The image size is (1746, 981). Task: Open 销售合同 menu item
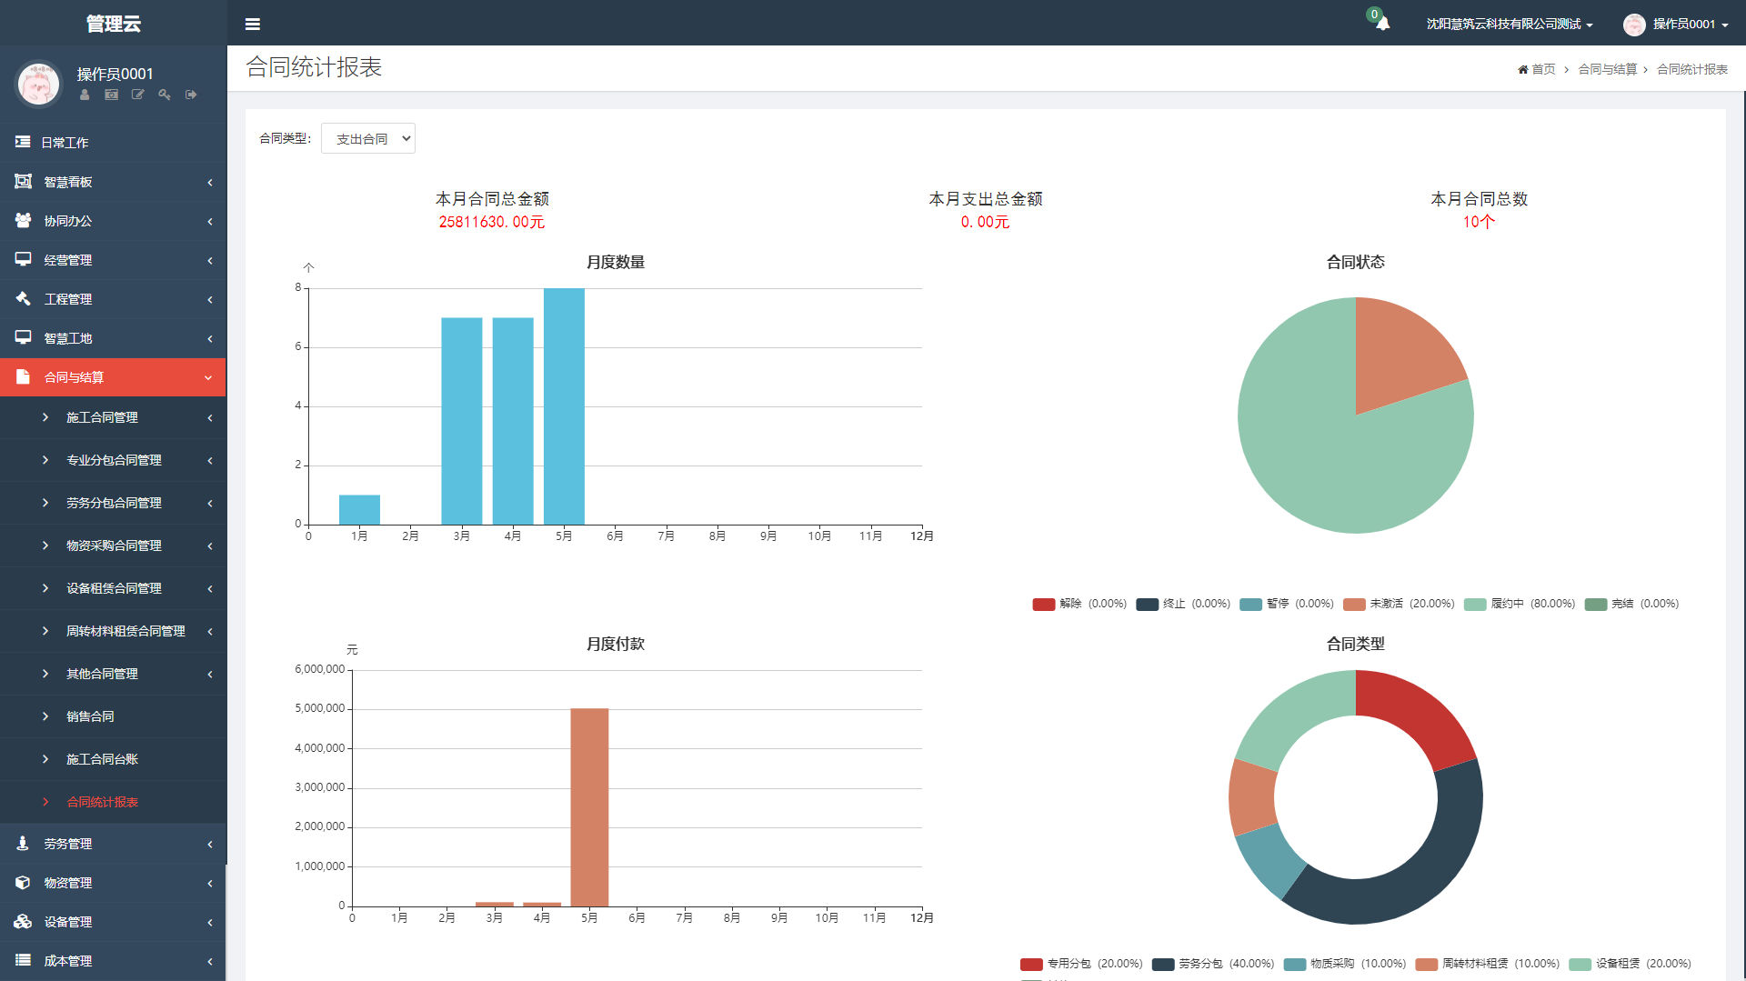pyautogui.click(x=113, y=716)
